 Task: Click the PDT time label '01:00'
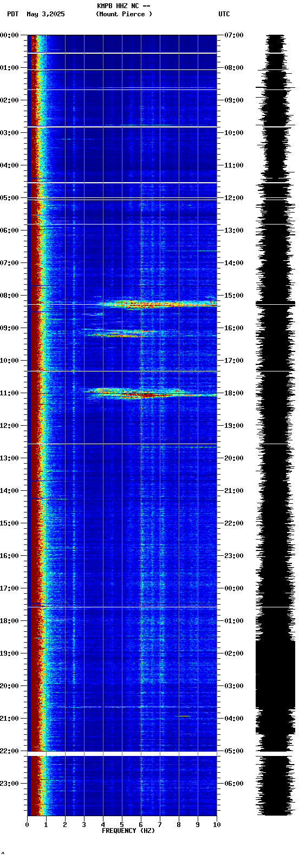[9, 68]
